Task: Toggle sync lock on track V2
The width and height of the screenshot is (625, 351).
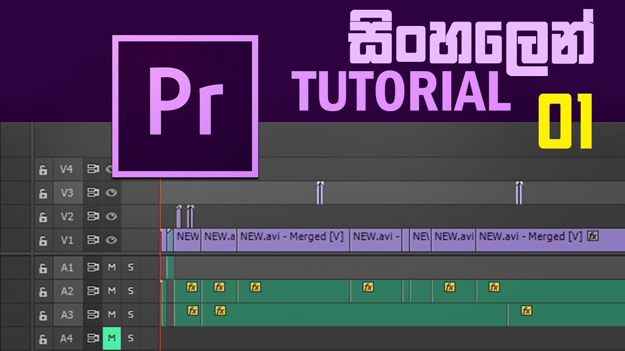Action: pos(92,216)
